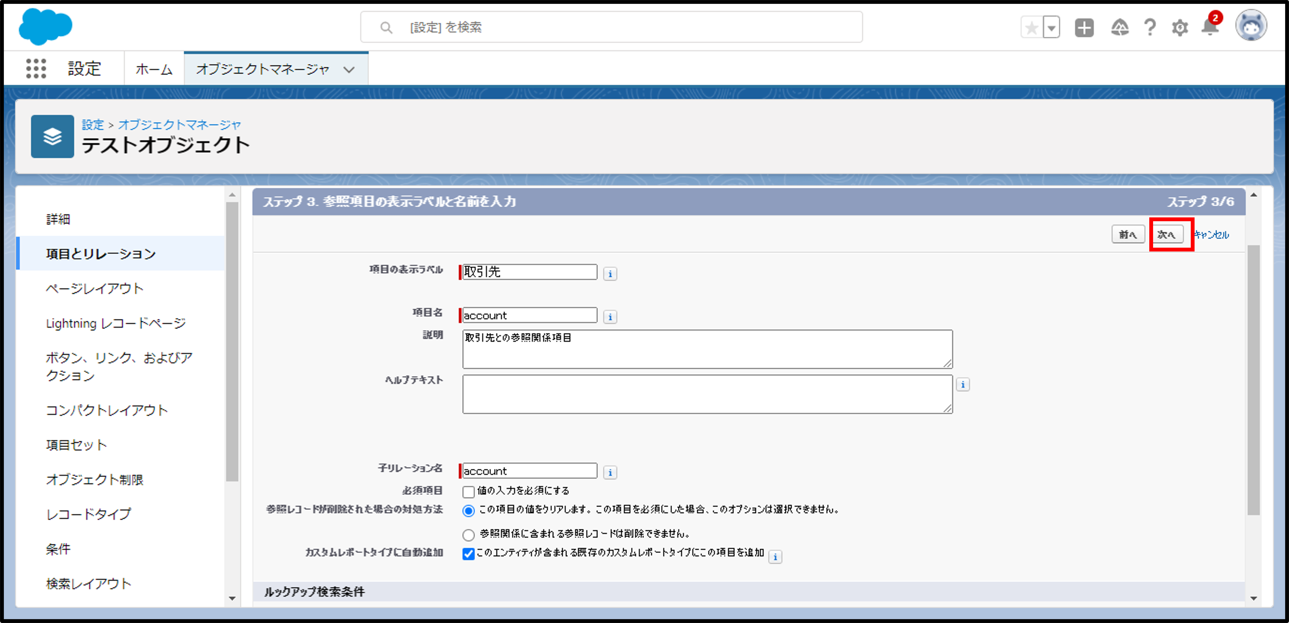Click the favorites star icon
This screenshot has width=1289, height=623.
(1031, 28)
